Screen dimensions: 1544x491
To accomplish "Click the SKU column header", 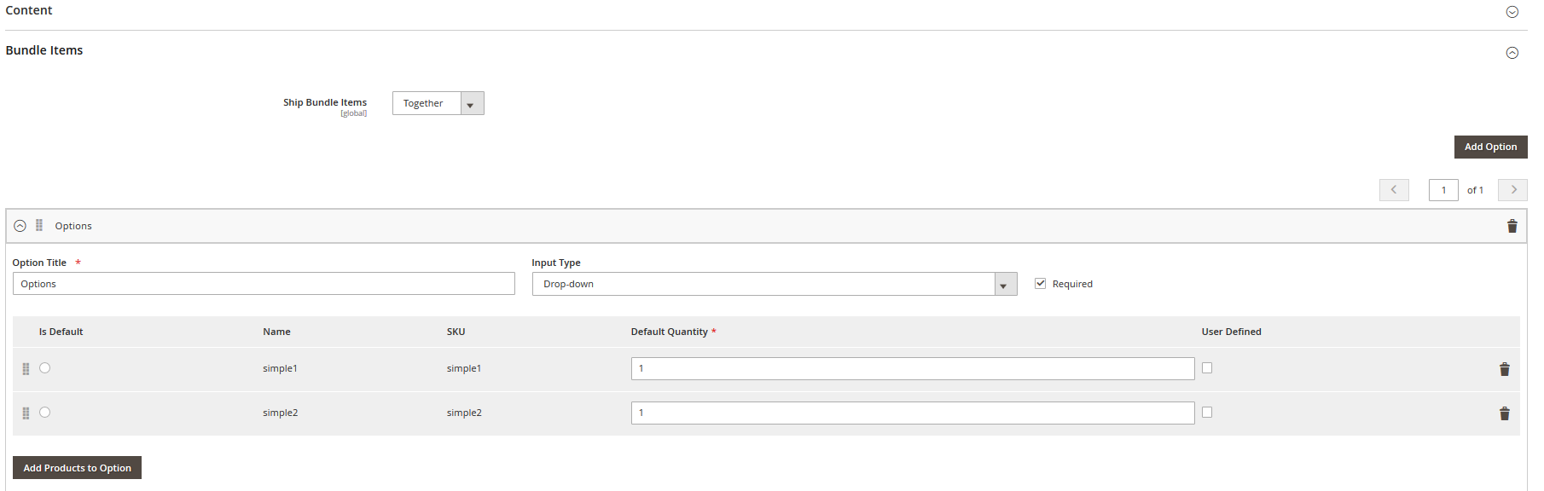I will (x=456, y=332).
